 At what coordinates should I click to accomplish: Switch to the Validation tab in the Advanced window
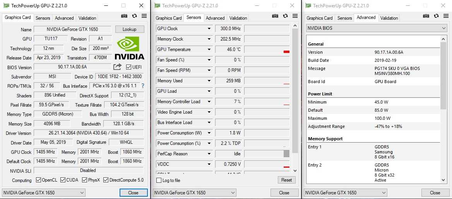pyautogui.click(x=389, y=18)
